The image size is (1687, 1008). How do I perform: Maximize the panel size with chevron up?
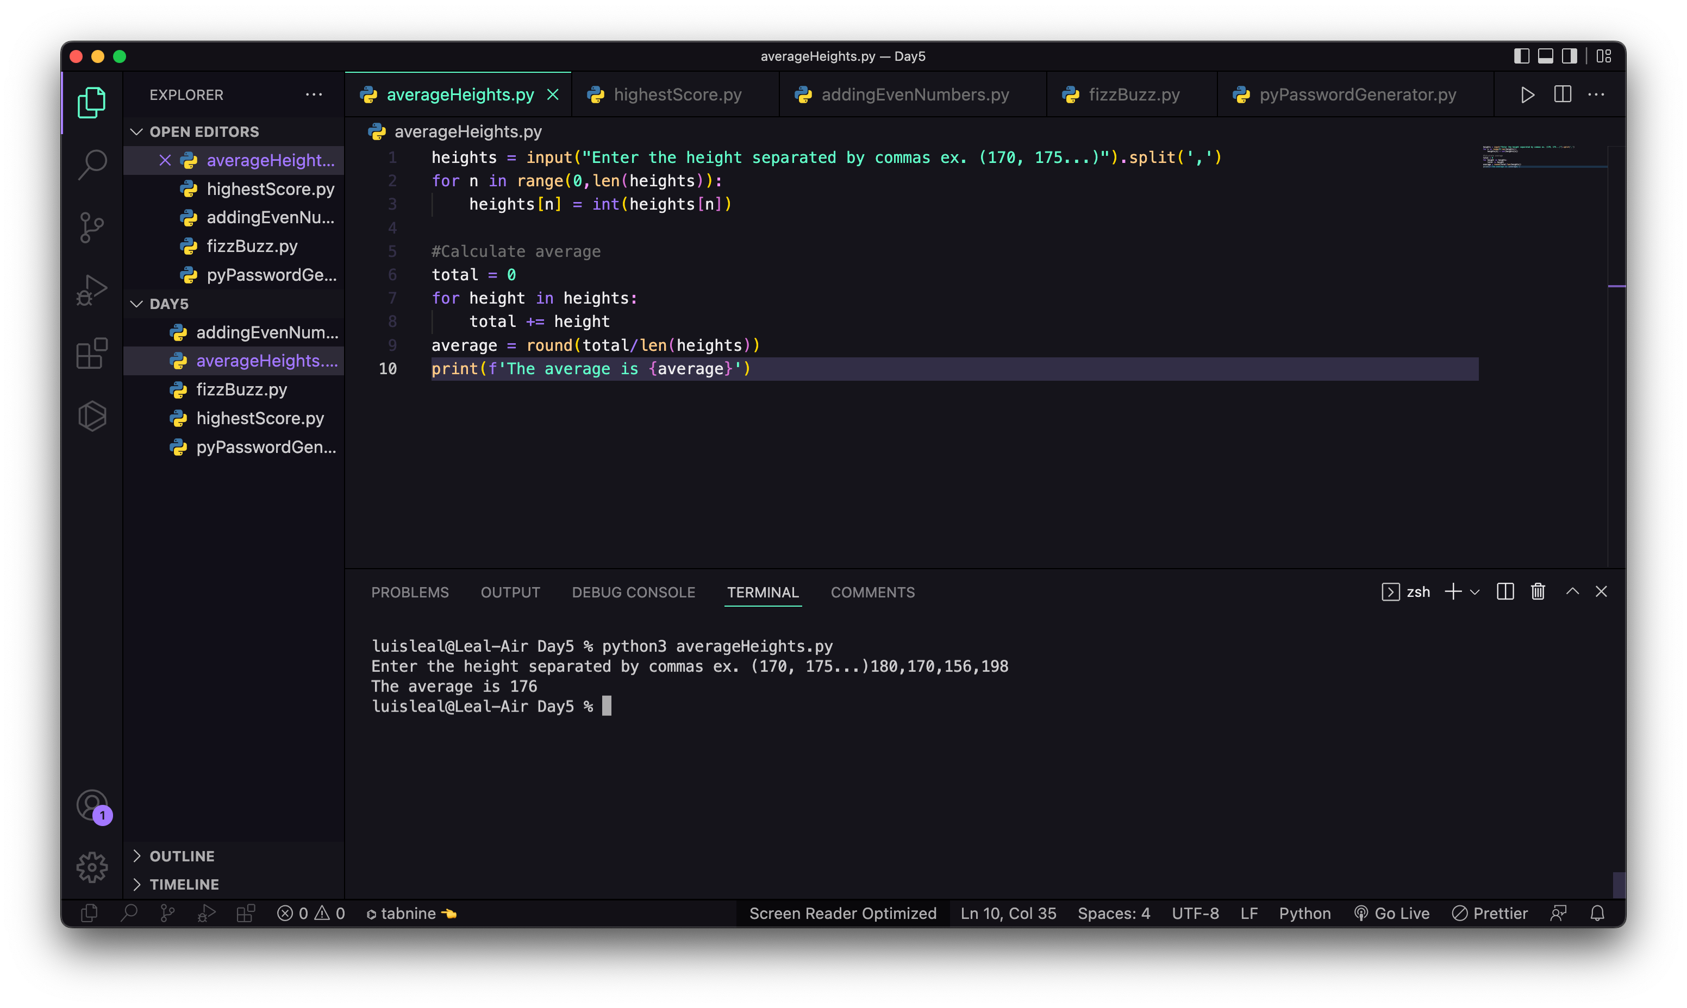[x=1572, y=591]
